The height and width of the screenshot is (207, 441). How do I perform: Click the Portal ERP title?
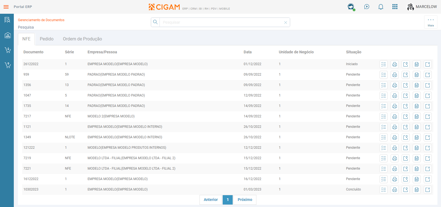point(23,7)
